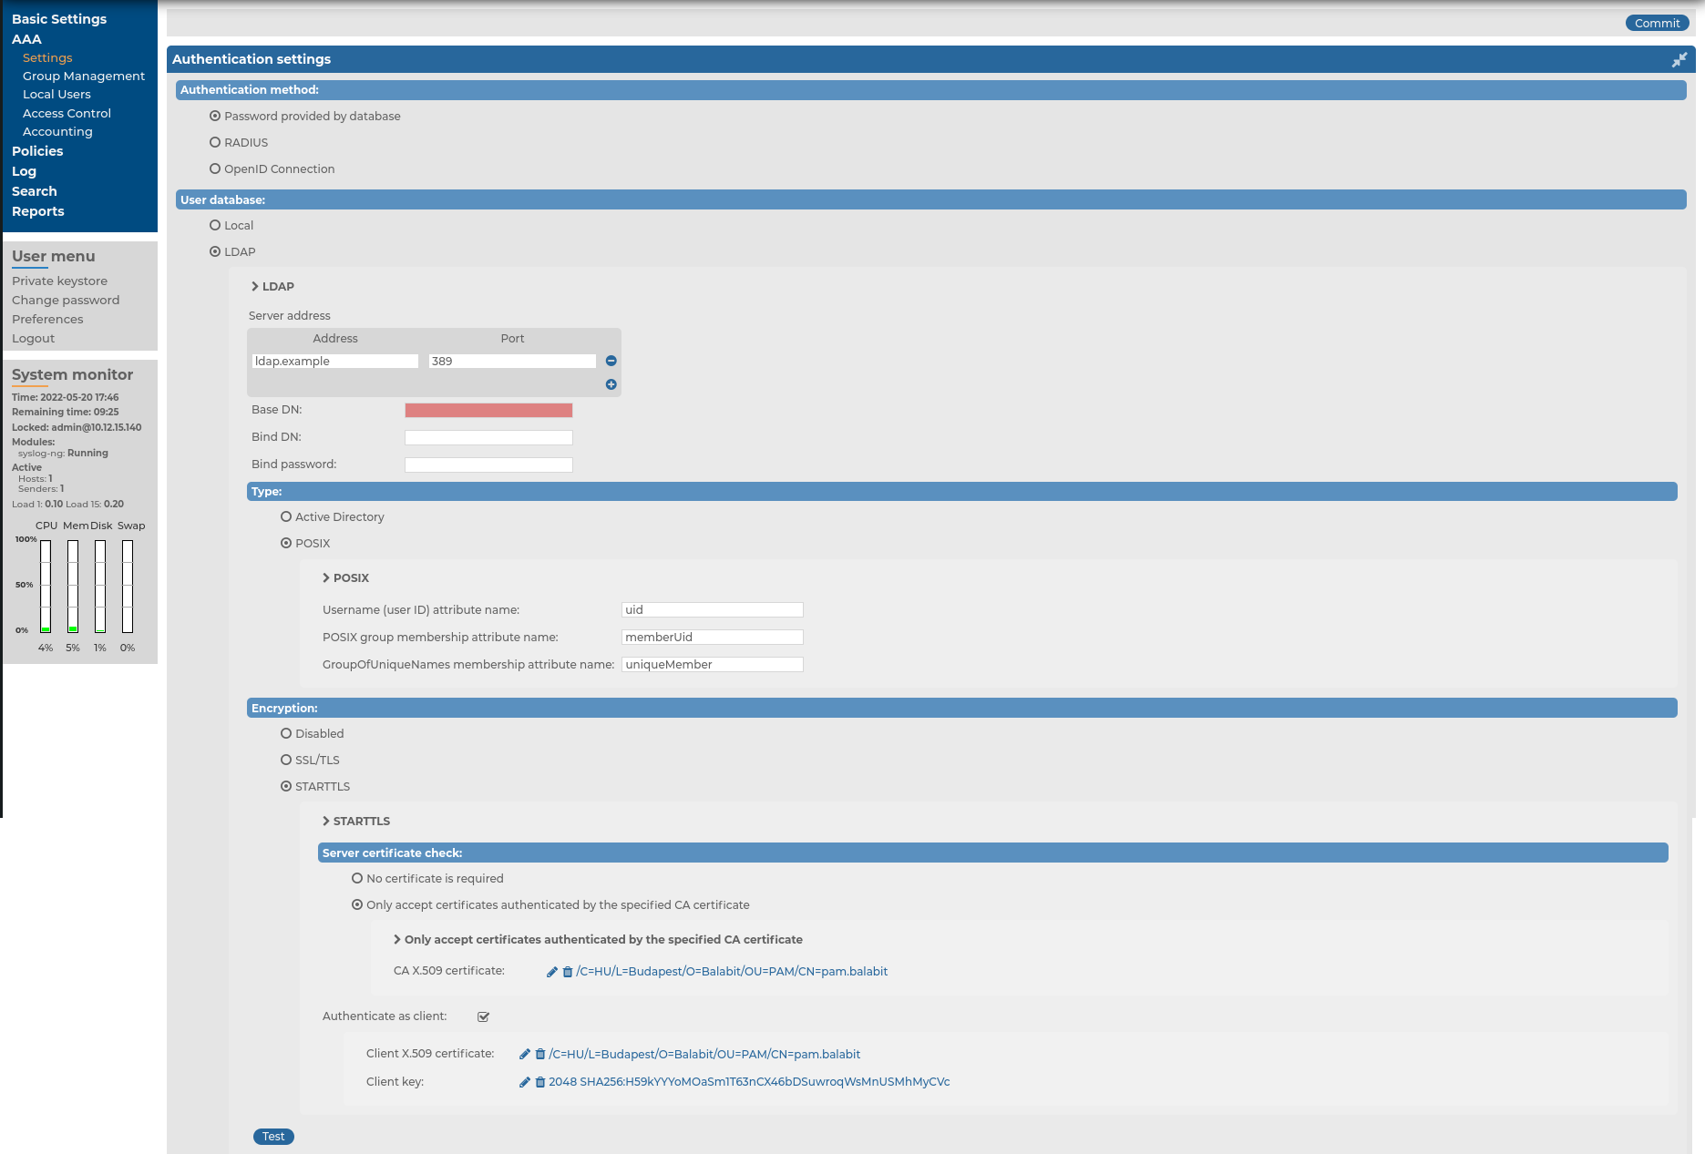Screen dimensions: 1705x1154
Task: Set encryption to Disabled
Action: (286, 733)
